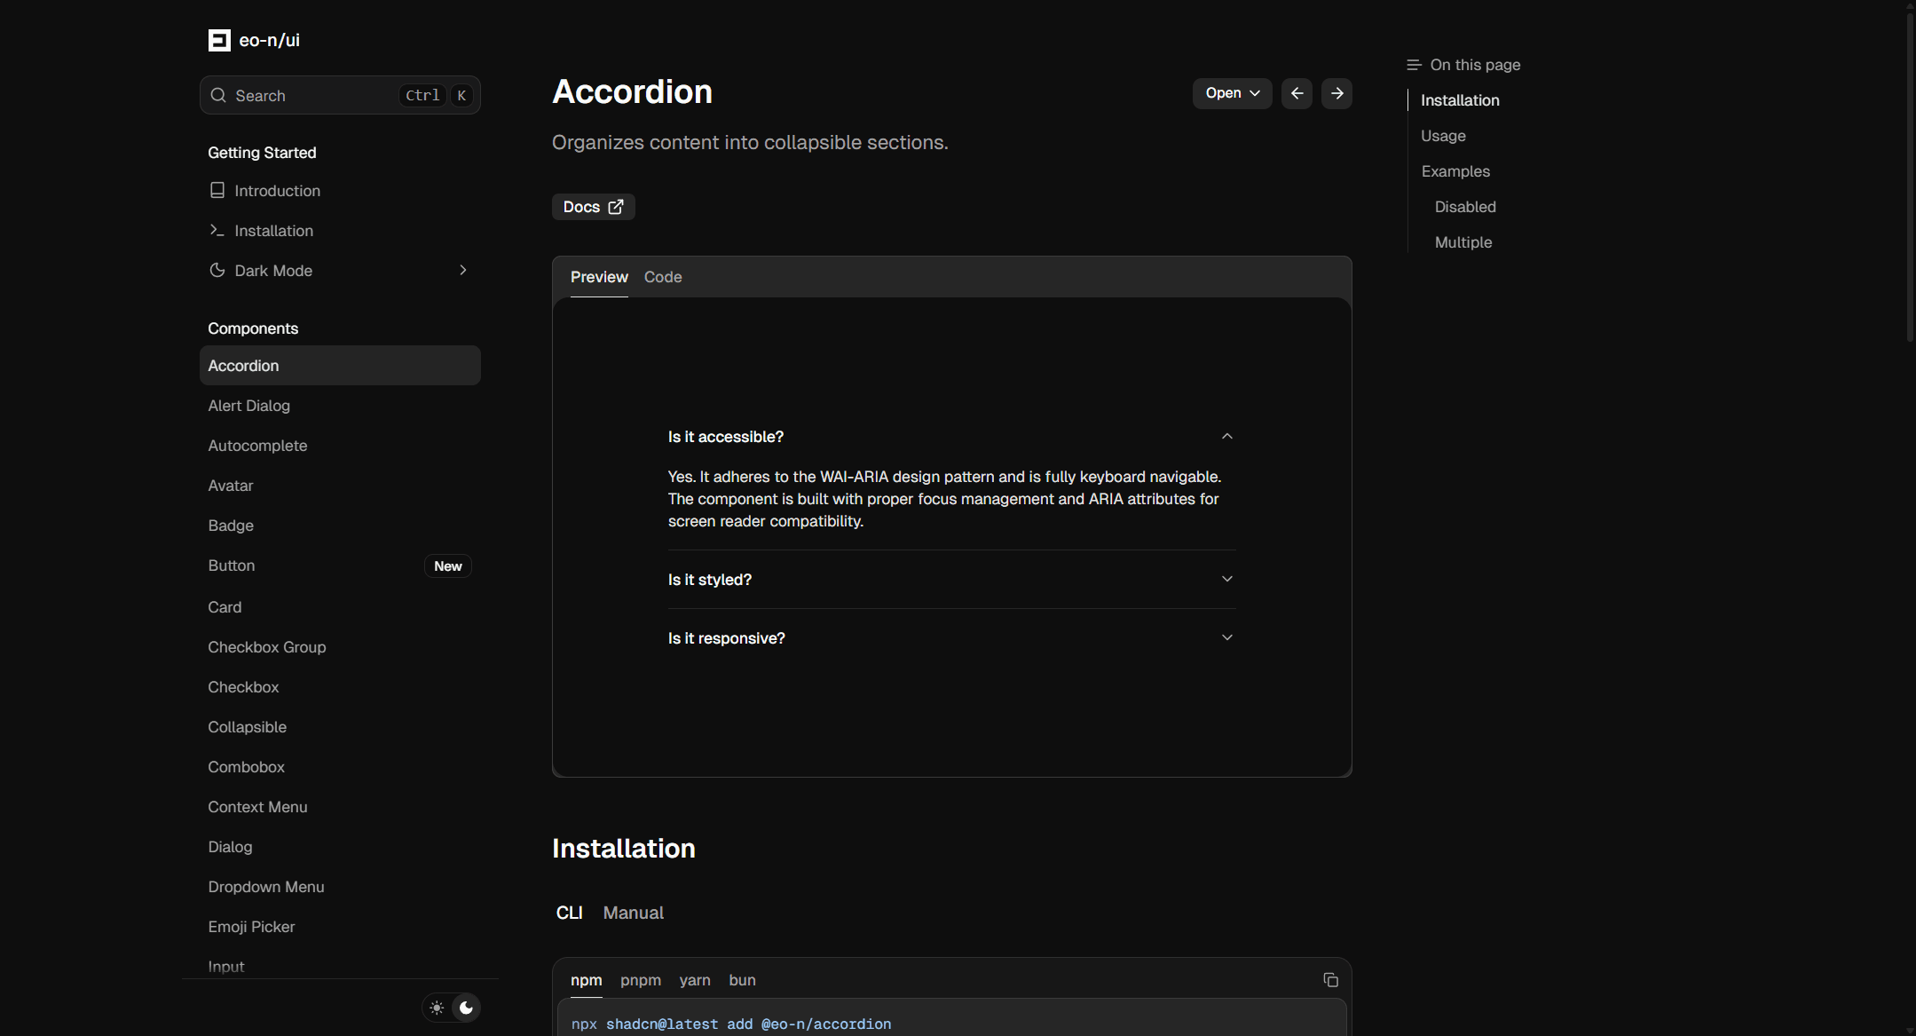
Task: Switch to the Code tab
Action: [663, 277]
